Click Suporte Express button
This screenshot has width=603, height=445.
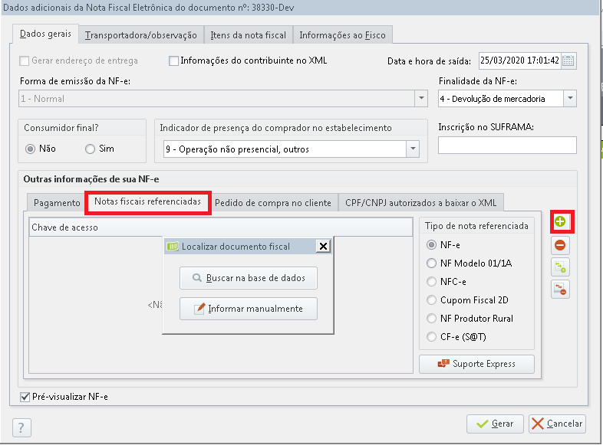tap(476, 364)
